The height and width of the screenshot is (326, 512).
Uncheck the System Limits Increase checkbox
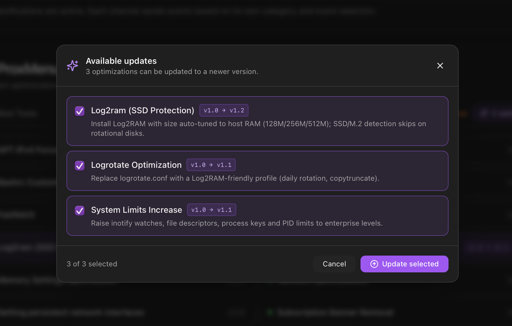(80, 211)
